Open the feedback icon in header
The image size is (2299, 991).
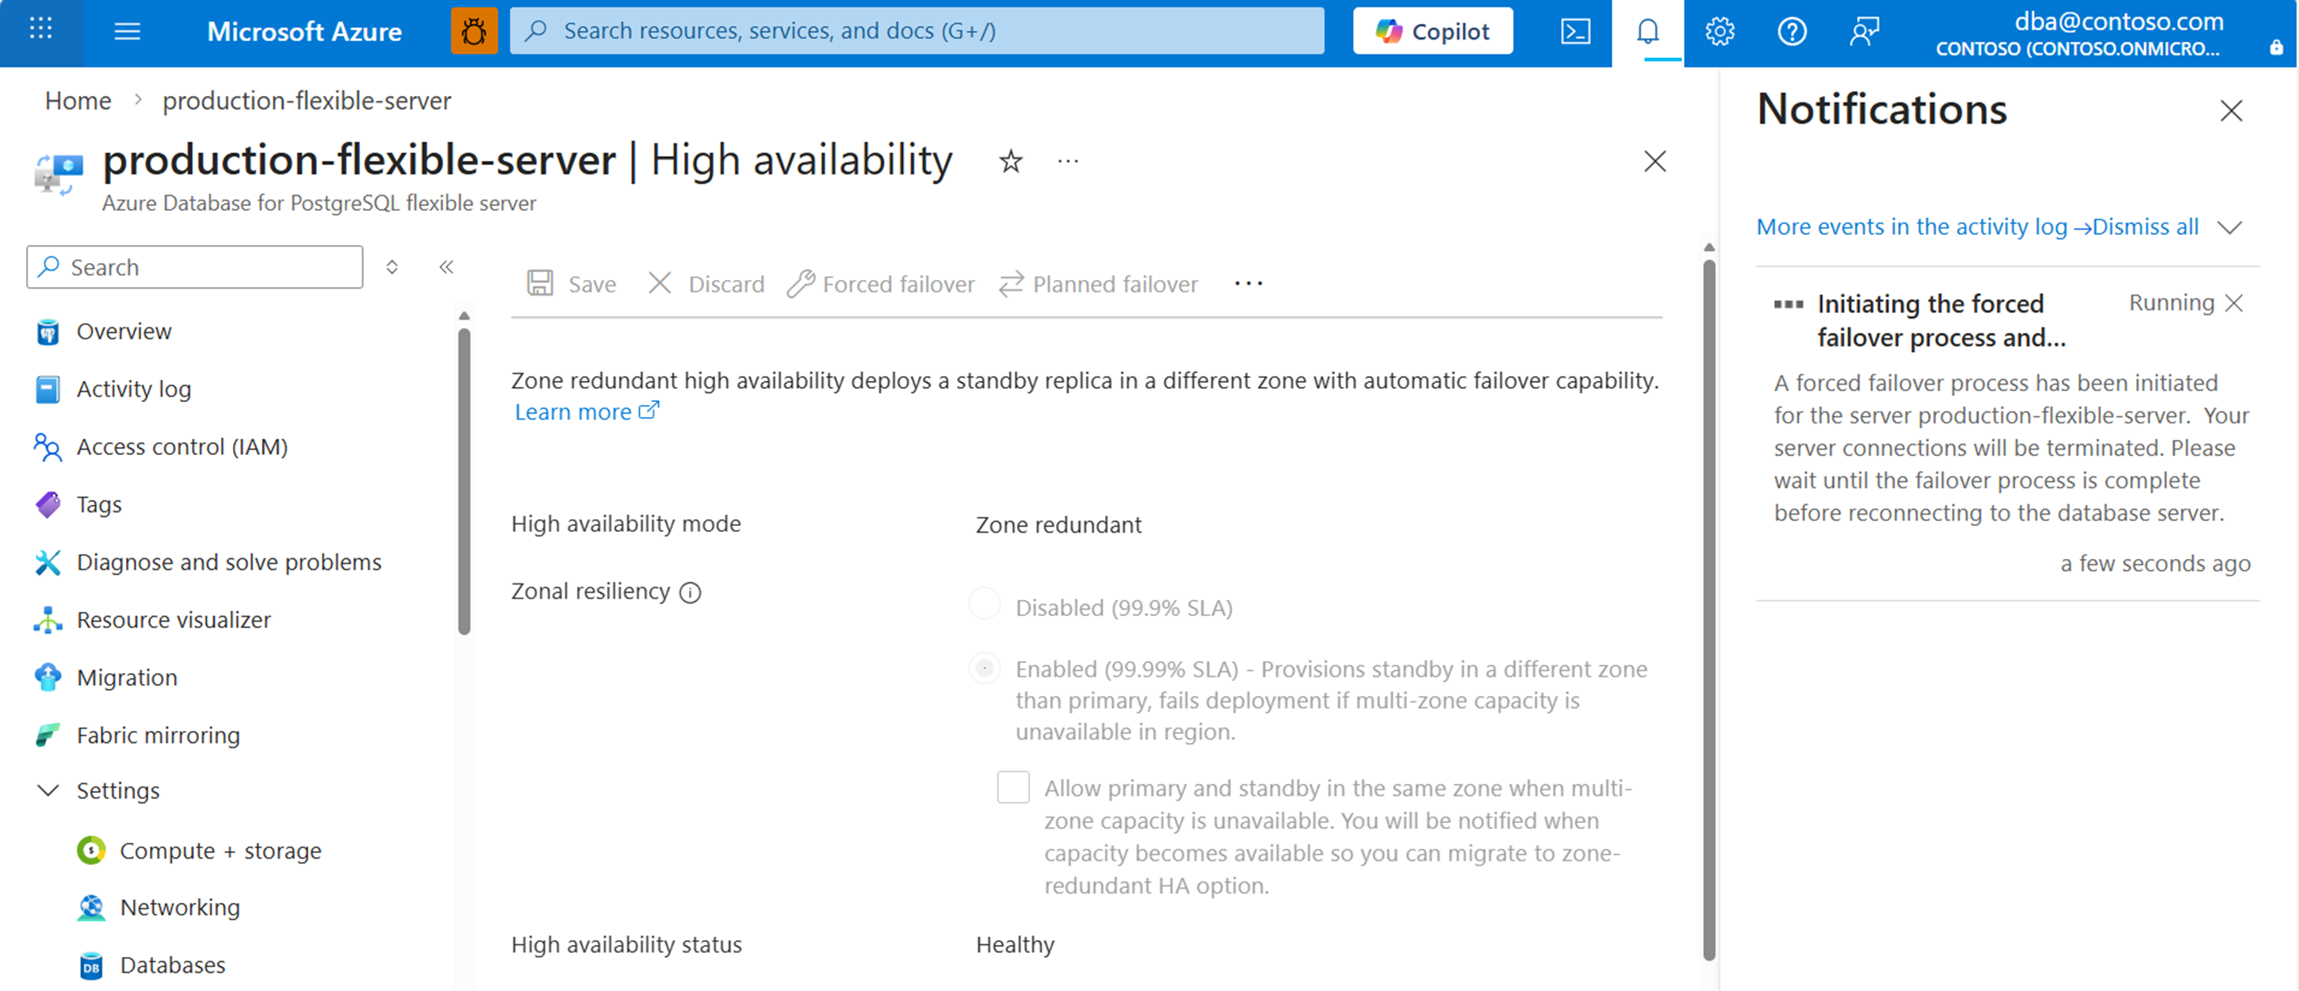(1864, 33)
